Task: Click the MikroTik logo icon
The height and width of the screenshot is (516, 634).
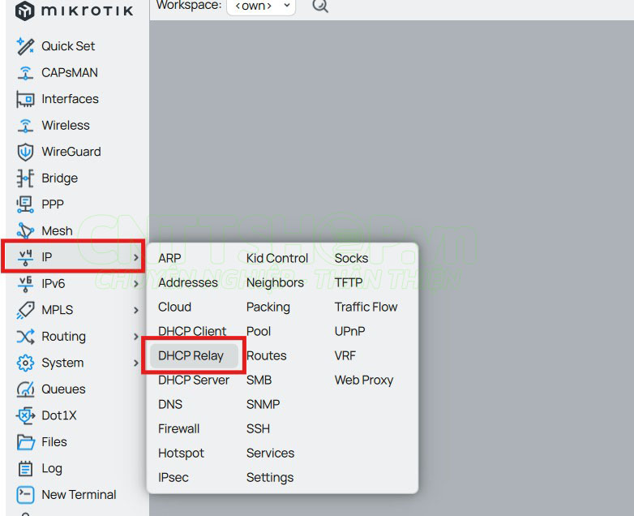Action: (x=24, y=11)
